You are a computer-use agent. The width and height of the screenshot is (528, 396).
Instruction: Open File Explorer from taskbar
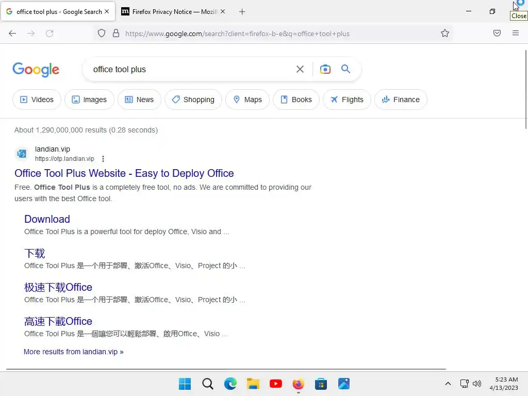pyautogui.click(x=253, y=384)
